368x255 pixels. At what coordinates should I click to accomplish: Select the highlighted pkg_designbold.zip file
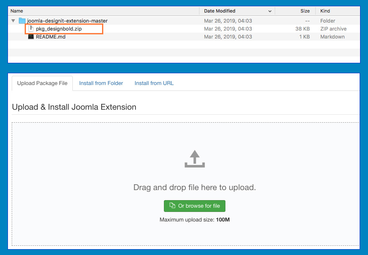59,28
